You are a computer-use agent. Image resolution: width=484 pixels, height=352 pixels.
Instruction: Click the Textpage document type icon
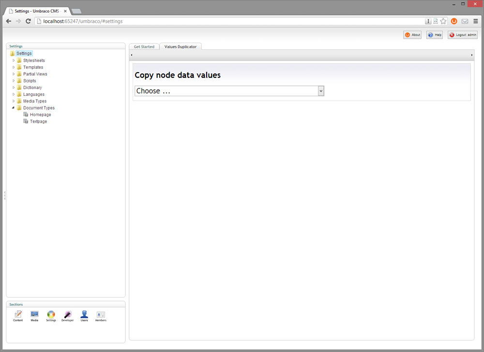click(26, 122)
